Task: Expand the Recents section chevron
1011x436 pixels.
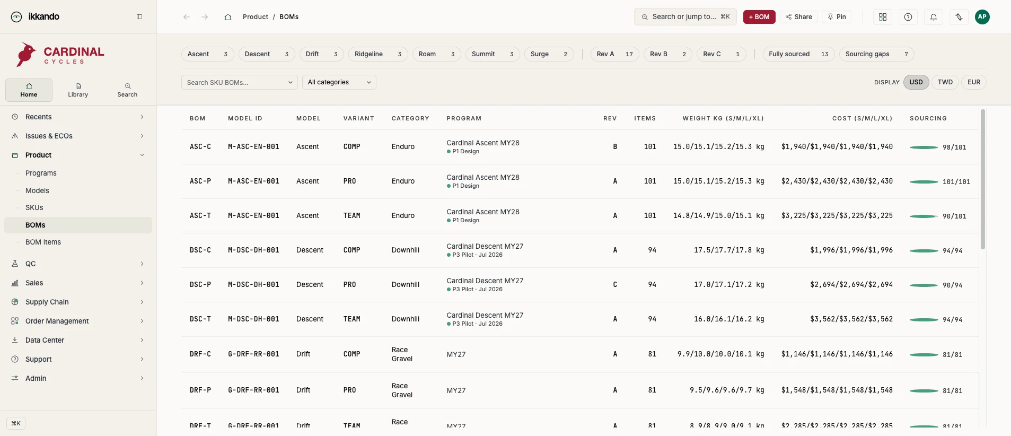Action: tap(142, 117)
